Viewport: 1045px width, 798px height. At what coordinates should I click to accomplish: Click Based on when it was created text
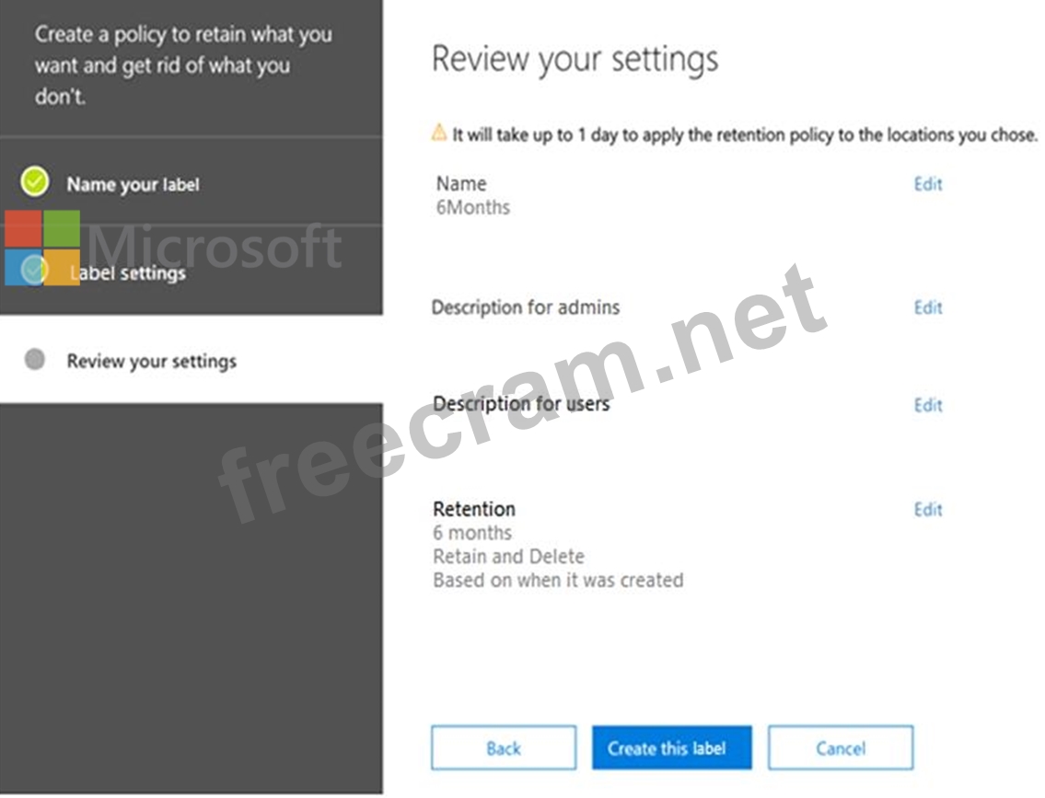coord(558,580)
